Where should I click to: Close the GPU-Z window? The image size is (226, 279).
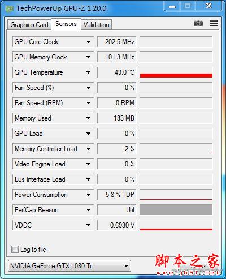point(208,6)
